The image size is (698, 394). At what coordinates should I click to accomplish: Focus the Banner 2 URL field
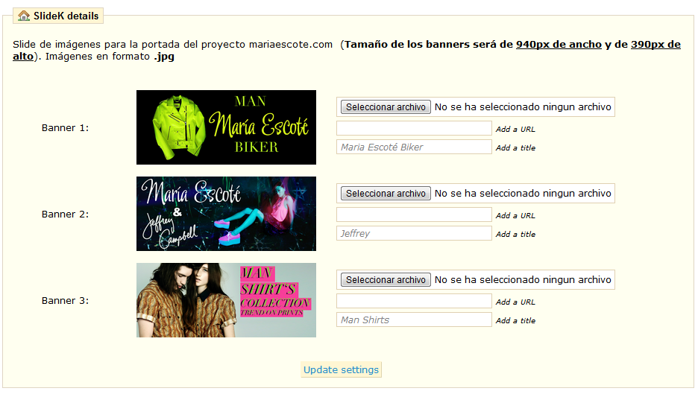tap(414, 215)
